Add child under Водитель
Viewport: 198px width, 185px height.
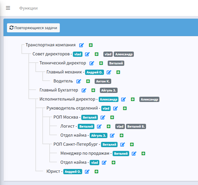click(88, 81)
